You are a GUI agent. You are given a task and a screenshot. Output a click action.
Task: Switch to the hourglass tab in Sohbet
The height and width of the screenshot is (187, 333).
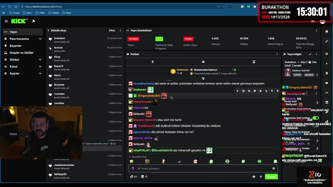[254, 62]
